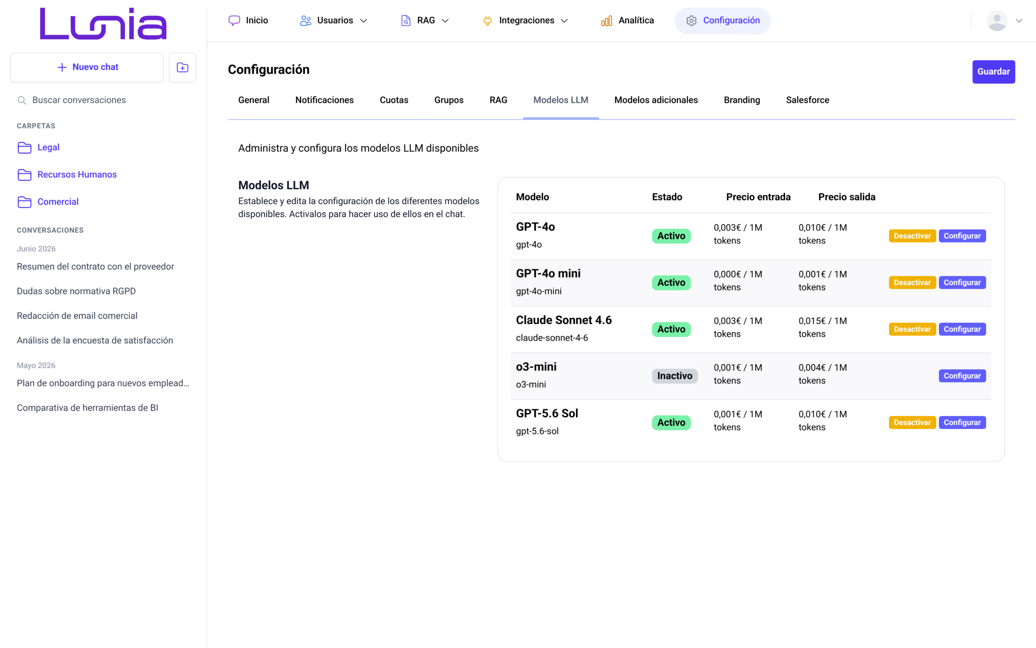1036x648 pixels.
Task: Open Resumen del contrato con el proveedor
Action: pos(96,266)
